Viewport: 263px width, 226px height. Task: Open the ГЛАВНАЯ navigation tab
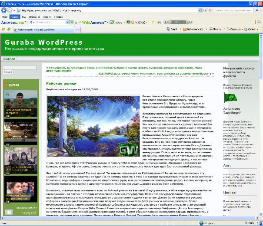pos(9,59)
